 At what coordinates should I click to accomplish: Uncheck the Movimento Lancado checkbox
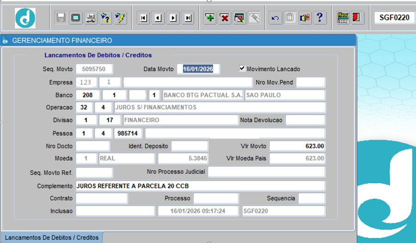(x=242, y=68)
